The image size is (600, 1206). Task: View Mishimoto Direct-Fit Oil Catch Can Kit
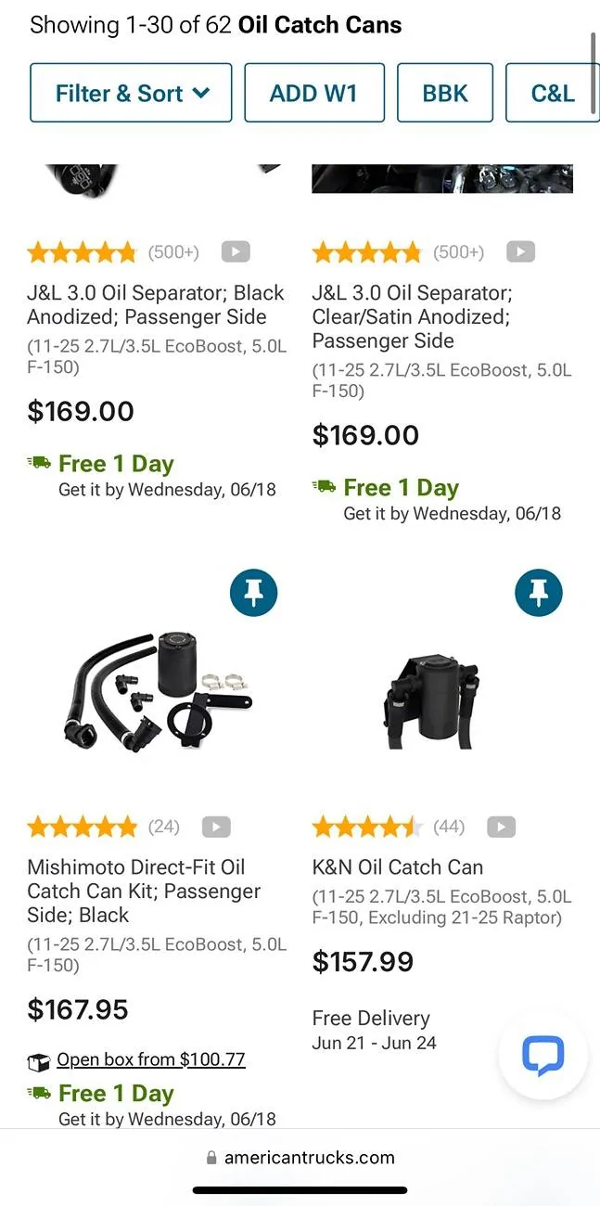click(x=144, y=891)
